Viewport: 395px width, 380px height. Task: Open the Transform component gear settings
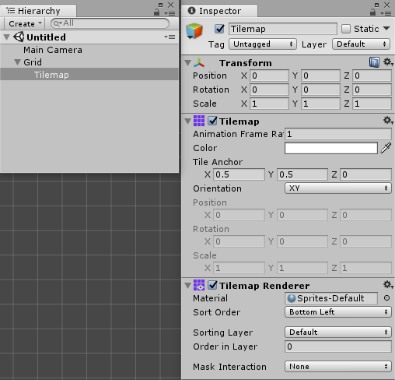pos(388,62)
